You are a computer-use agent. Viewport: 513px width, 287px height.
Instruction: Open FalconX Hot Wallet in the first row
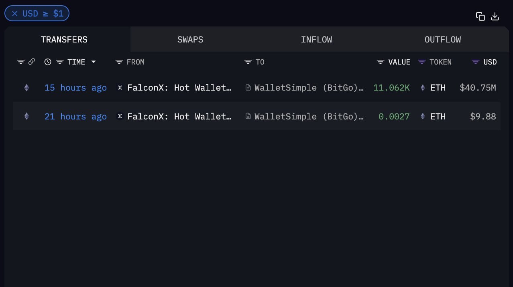click(179, 88)
